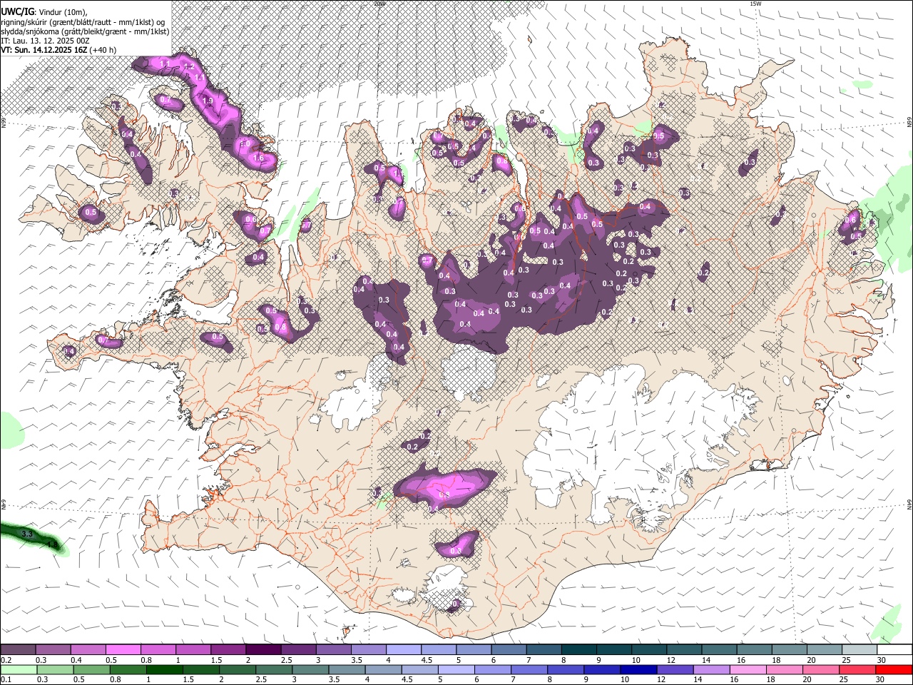This screenshot has width=913, height=685.
Task: Pick the dark mauve 0.2–0.3 snow scale swatch
Action: pos(18,649)
